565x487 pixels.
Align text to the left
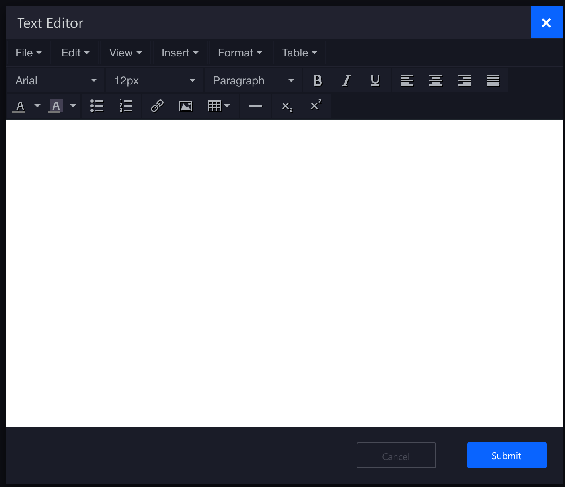pyautogui.click(x=407, y=81)
